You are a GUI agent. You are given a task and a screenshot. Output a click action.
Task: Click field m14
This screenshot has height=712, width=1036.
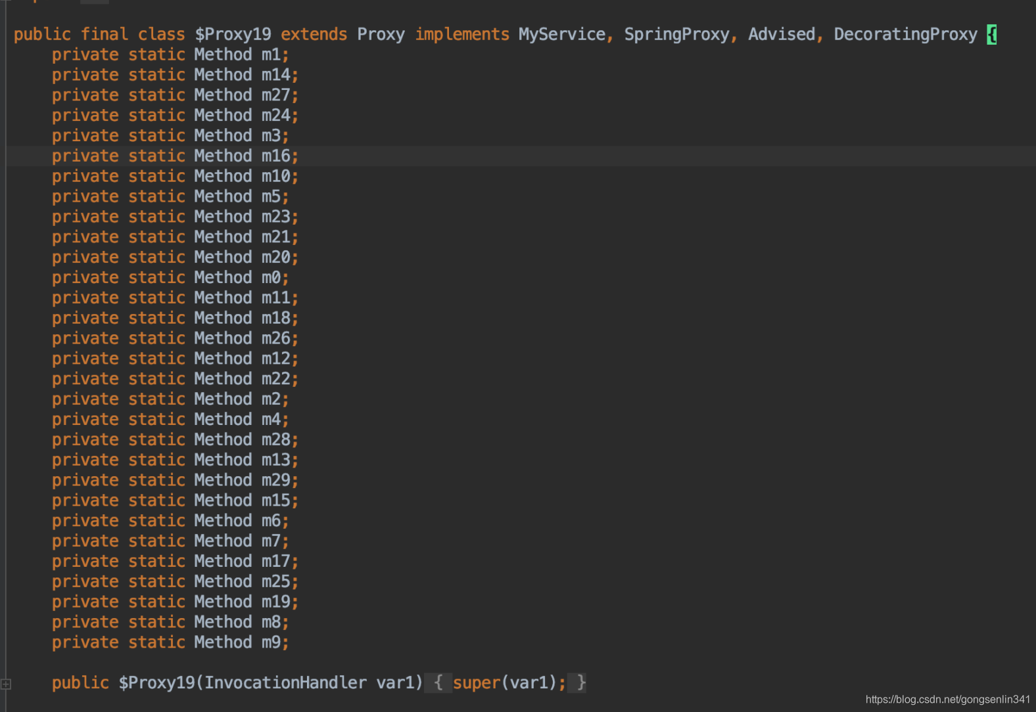(x=275, y=75)
